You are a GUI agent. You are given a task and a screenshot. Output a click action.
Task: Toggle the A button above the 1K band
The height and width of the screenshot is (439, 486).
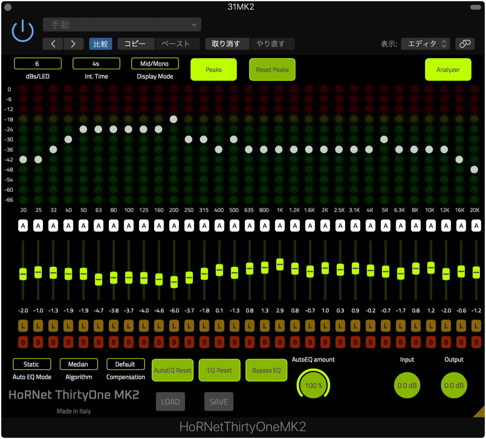click(280, 225)
